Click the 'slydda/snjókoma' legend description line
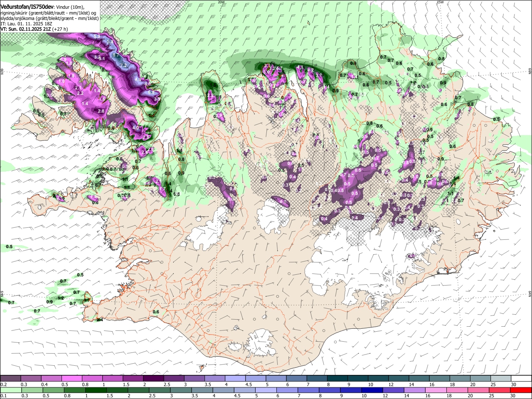The image size is (532, 399). 49,18
